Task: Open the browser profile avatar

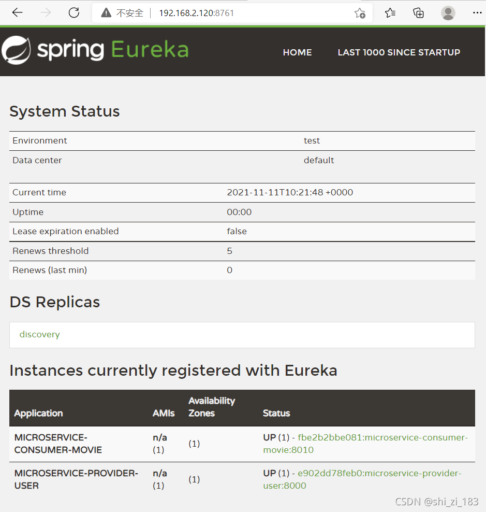Action: [x=448, y=13]
